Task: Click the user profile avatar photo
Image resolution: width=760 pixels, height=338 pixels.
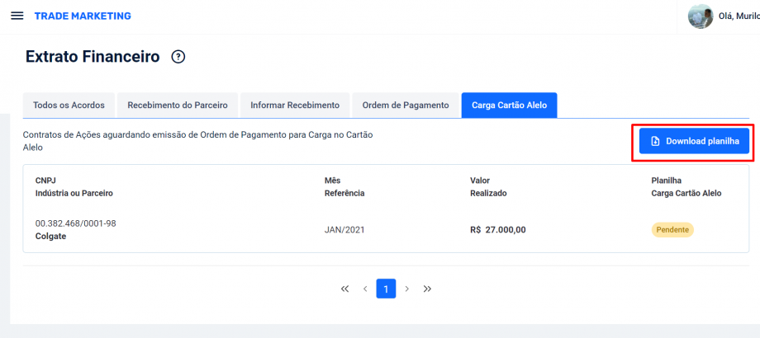Action: click(x=701, y=16)
